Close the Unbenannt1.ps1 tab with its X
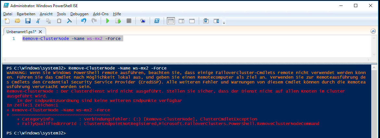The width and height of the screenshot is (380, 138). 40,31
